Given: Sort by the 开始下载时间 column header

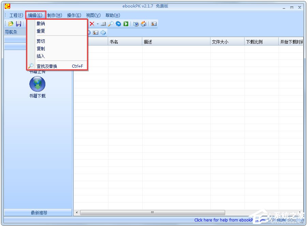Looking at the screenshot, I should point(291,42).
